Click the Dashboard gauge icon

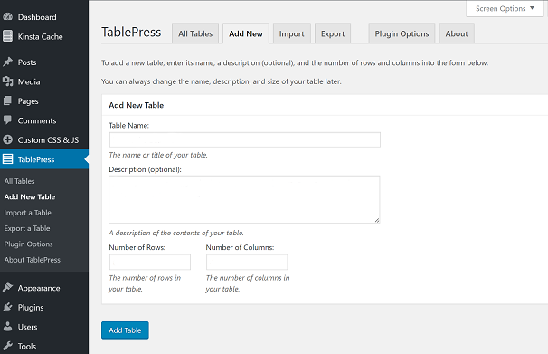pos(8,16)
